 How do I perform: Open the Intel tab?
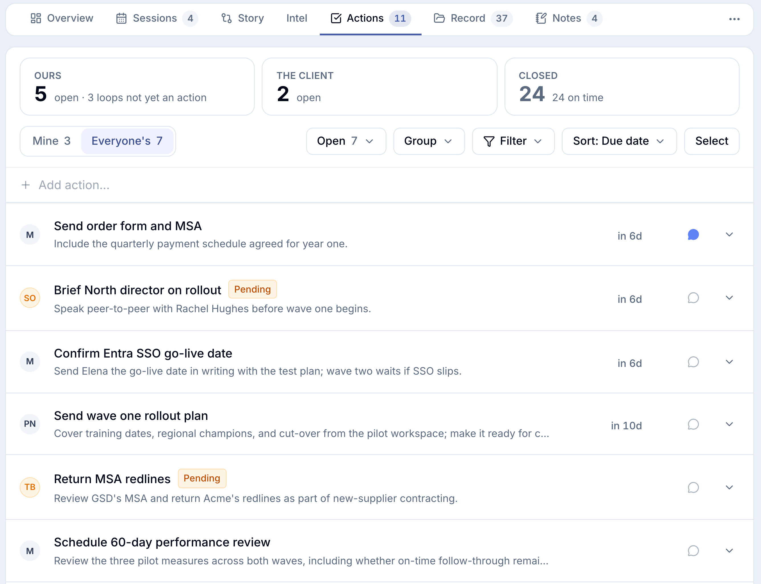coord(297,18)
